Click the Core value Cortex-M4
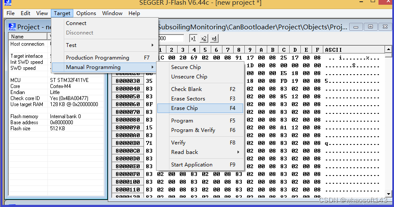This screenshot has height=207, width=394. pyautogui.click(x=60, y=86)
